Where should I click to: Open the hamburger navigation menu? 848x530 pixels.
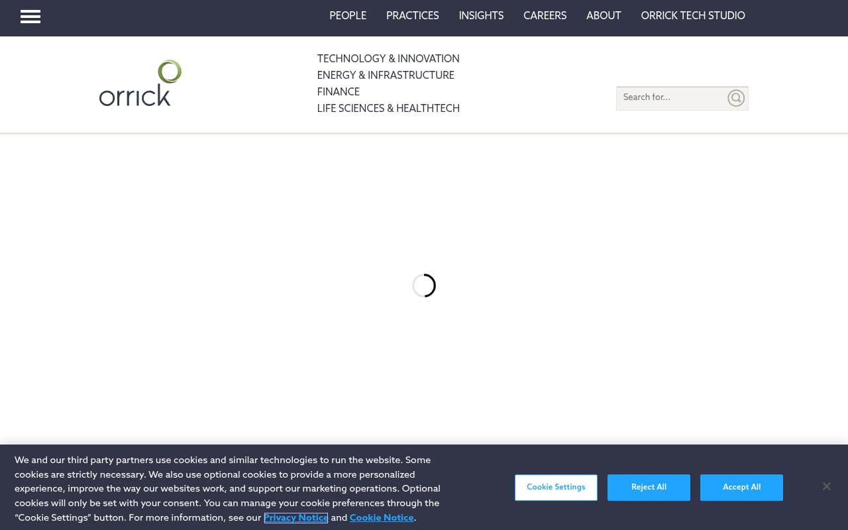click(x=30, y=17)
